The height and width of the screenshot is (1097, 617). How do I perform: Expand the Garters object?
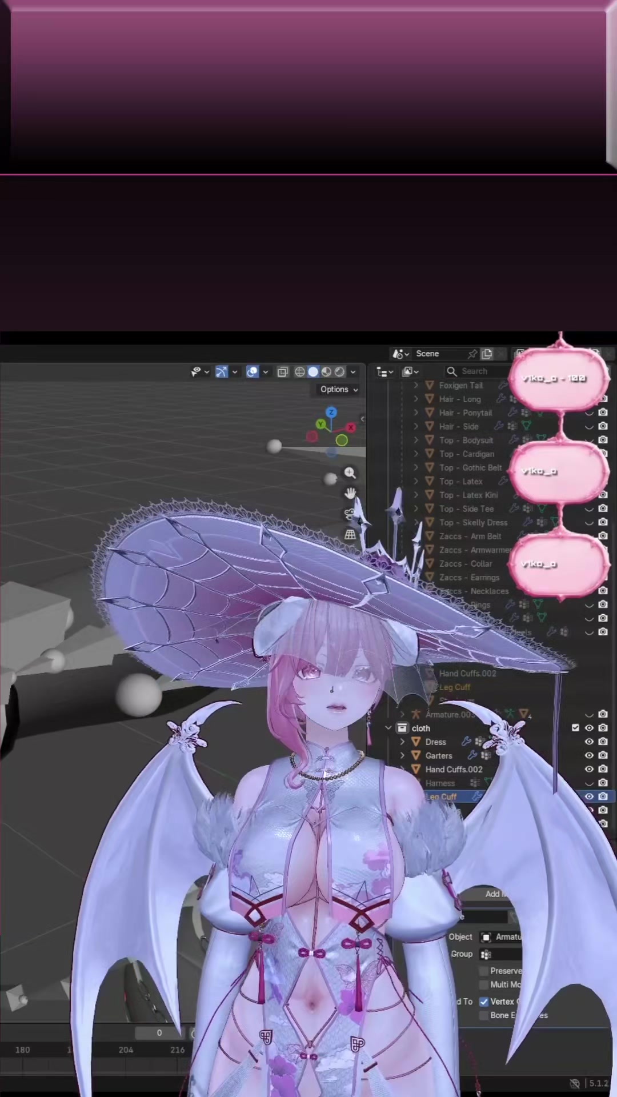click(x=402, y=755)
